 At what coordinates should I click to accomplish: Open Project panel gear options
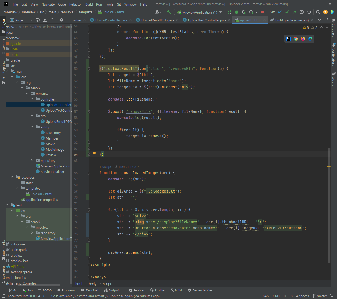[61, 20]
